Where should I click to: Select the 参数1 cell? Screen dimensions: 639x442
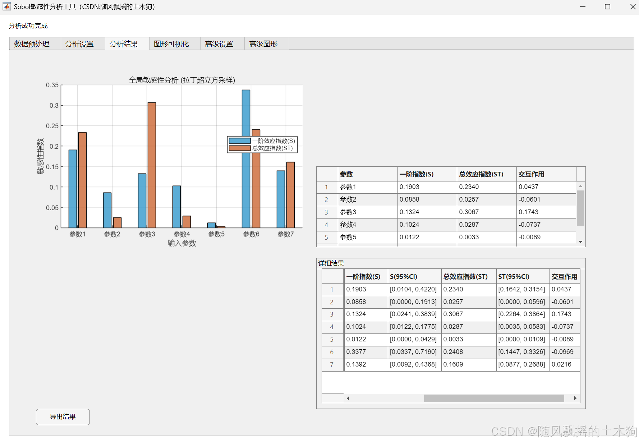coord(368,187)
